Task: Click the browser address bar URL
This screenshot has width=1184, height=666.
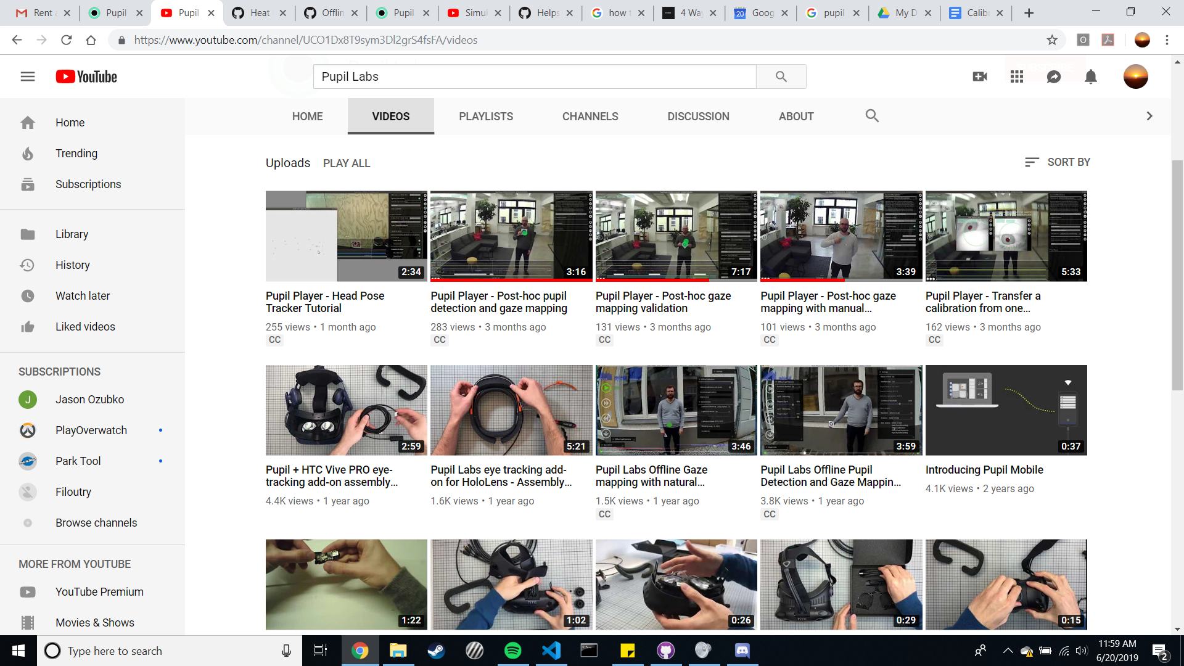Action: tap(306, 40)
